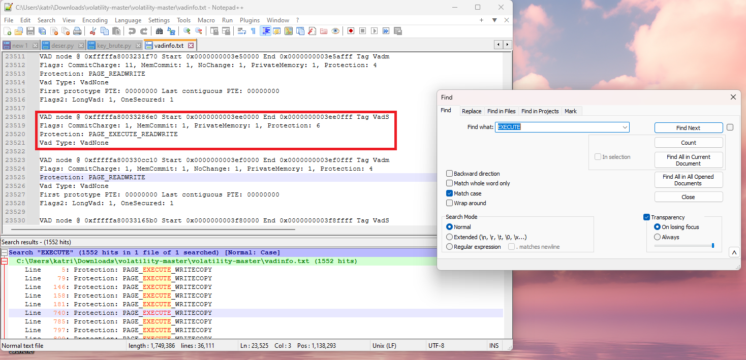The height and width of the screenshot is (360, 746).
Task: Collapse the vadinfo.txt search results group
Action: coord(4,260)
